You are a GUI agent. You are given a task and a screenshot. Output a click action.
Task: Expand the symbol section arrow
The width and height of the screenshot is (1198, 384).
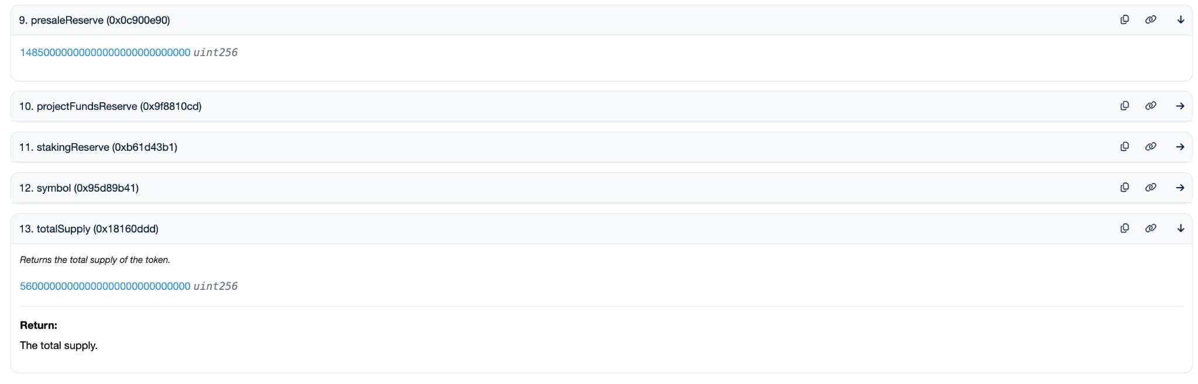(x=1180, y=188)
